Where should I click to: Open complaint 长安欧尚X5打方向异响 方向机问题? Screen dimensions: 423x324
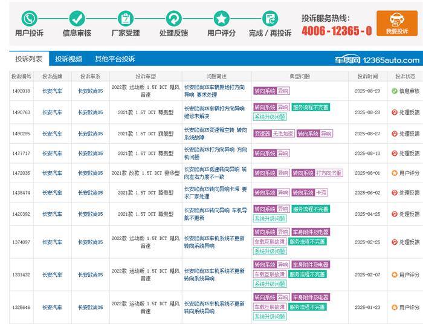215,153
